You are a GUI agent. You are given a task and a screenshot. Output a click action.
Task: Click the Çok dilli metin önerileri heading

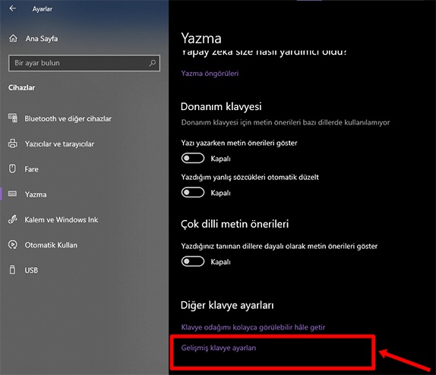tap(235, 224)
